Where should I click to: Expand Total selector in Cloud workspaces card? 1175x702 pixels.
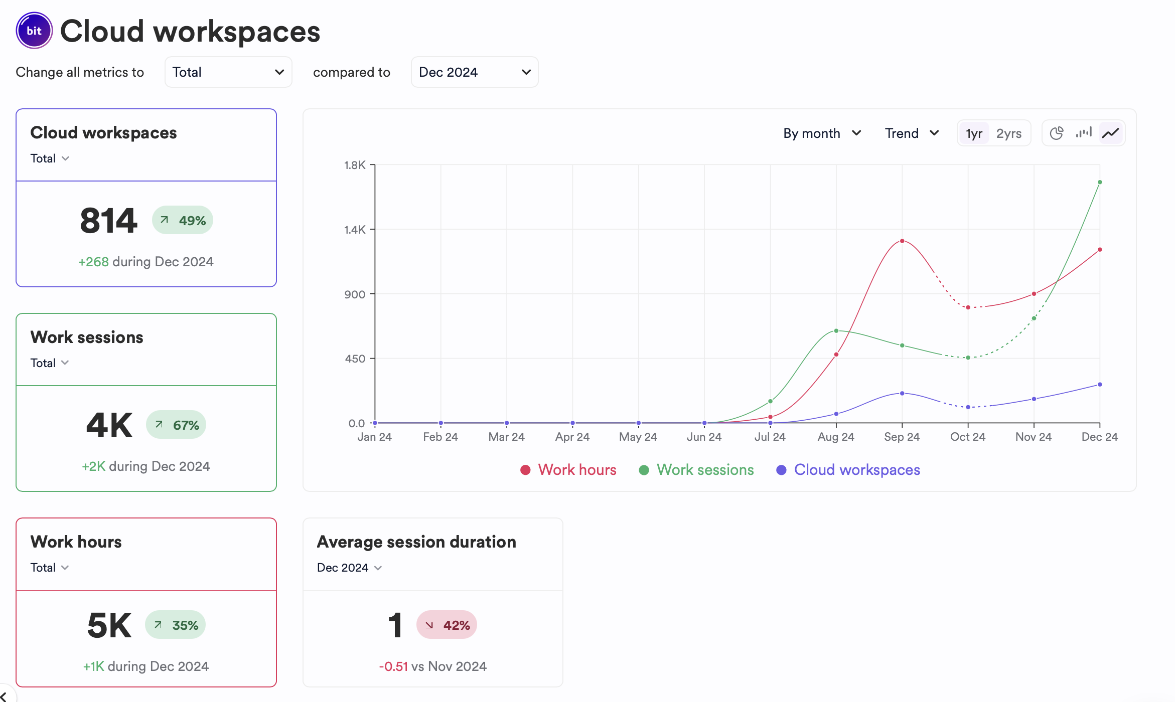(x=50, y=158)
